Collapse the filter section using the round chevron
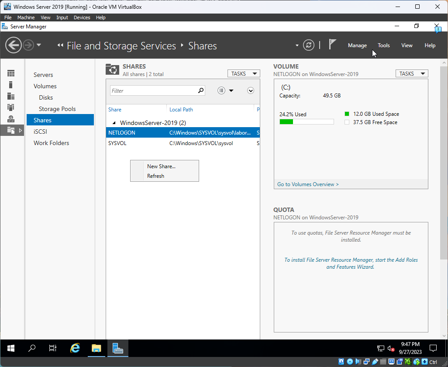Image resolution: width=448 pixels, height=367 pixels. pyautogui.click(x=250, y=90)
